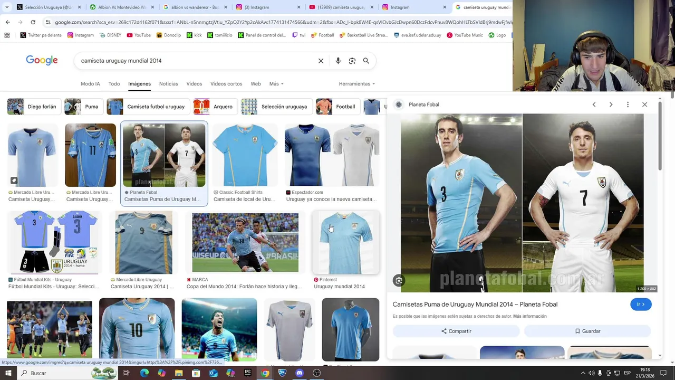The width and height of the screenshot is (675, 380).
Task: Open the Donoclip bookmark
Action: click(x=168, y=35)
